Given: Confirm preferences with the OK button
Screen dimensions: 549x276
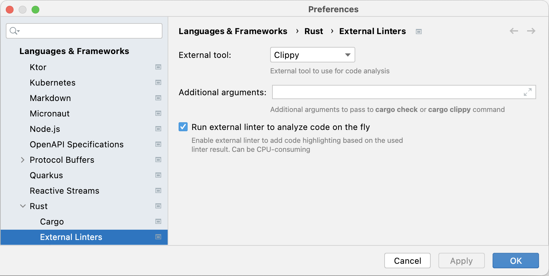Looking at the screenshot, I should pos(515,261).
